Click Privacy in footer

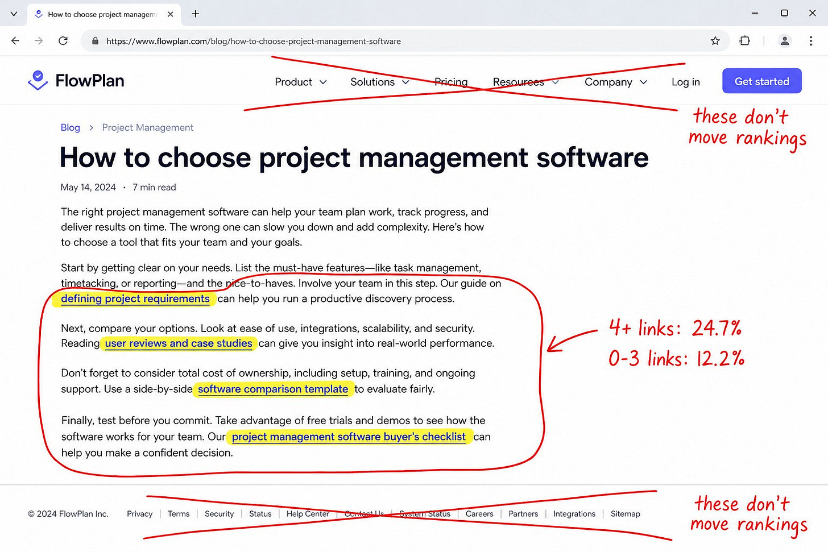(140, 514)
